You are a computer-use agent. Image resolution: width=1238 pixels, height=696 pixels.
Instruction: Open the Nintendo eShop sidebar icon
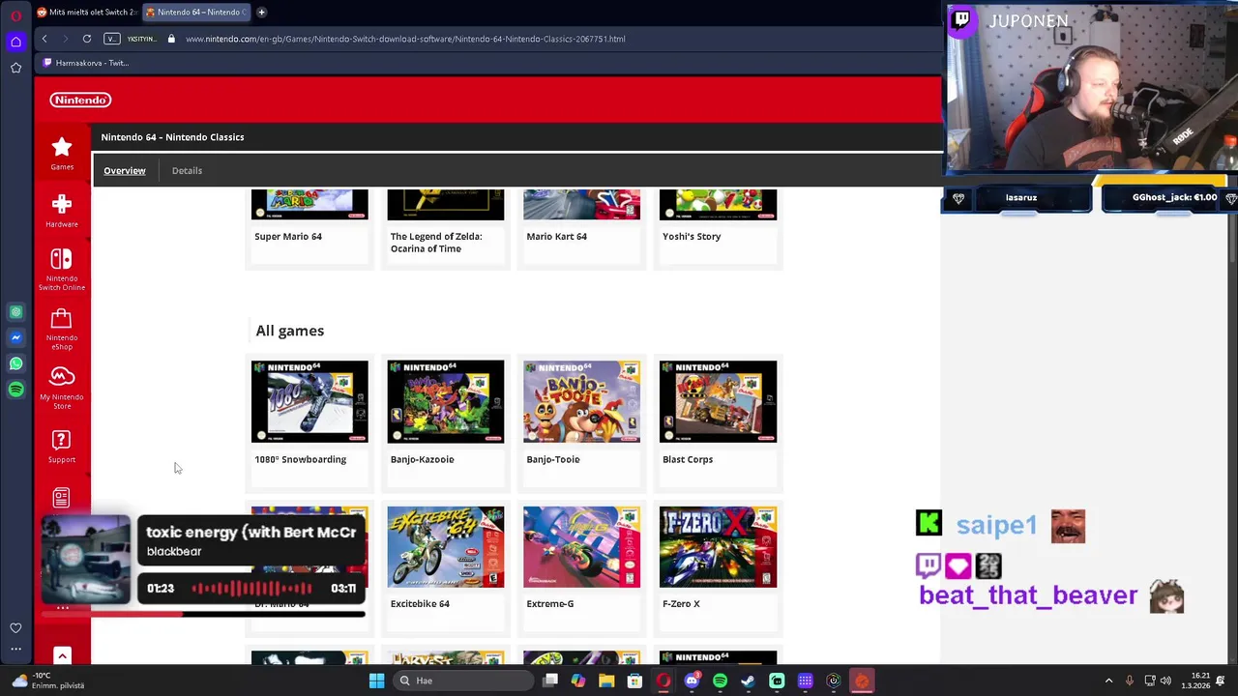tap(62, 329)
